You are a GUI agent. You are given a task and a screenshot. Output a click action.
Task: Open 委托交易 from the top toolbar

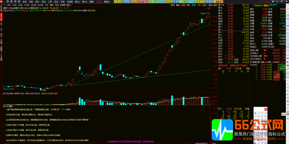pos(130,2)
